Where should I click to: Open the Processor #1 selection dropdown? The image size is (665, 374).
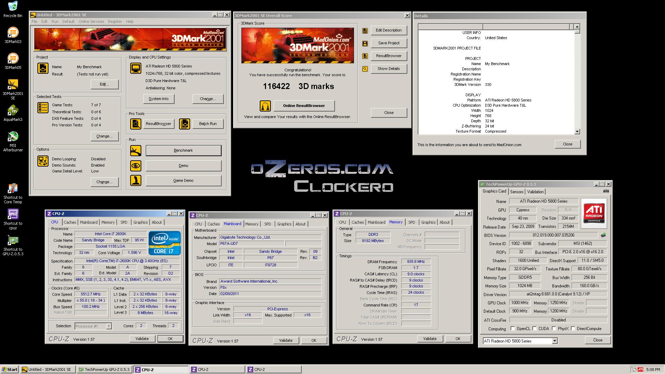pyautogui.click(x=109, y=326)
